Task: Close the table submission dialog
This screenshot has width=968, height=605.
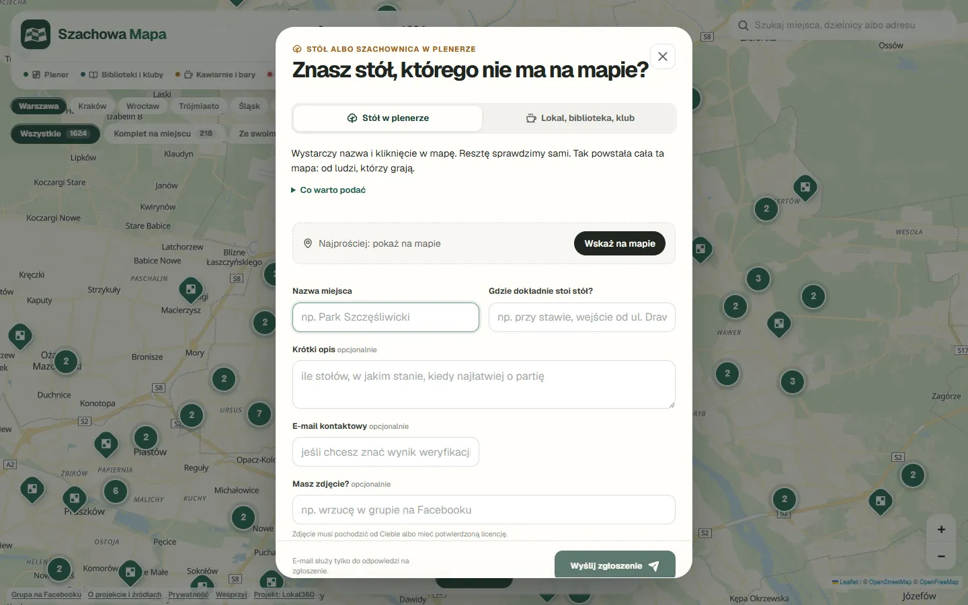Action: click(x=662, y=56)
